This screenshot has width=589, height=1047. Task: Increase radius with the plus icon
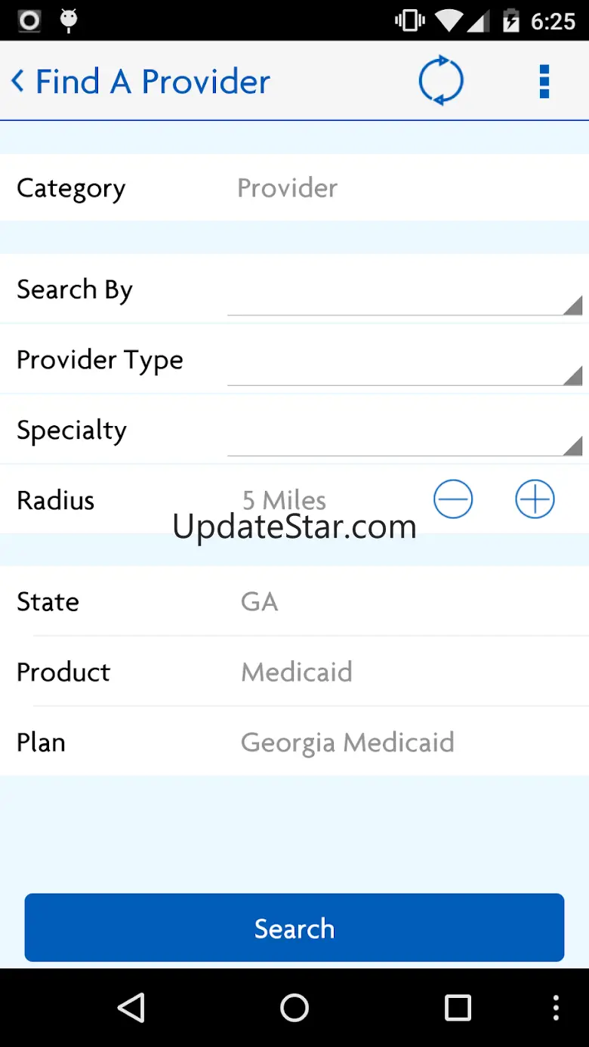(535, 499)
